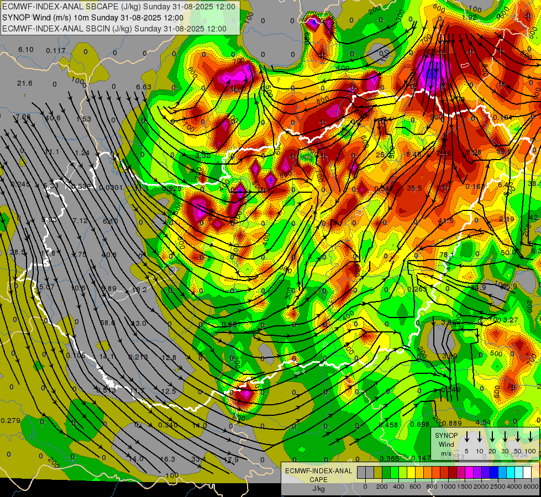This screenshot has height=497, width=541.
Task: Click the 2500 tick on CAPE scale
Action: (498, 487)
